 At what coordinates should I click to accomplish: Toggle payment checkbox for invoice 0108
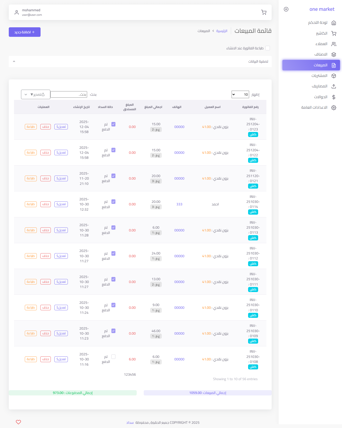pyautogui.click(x=113, y=357)
